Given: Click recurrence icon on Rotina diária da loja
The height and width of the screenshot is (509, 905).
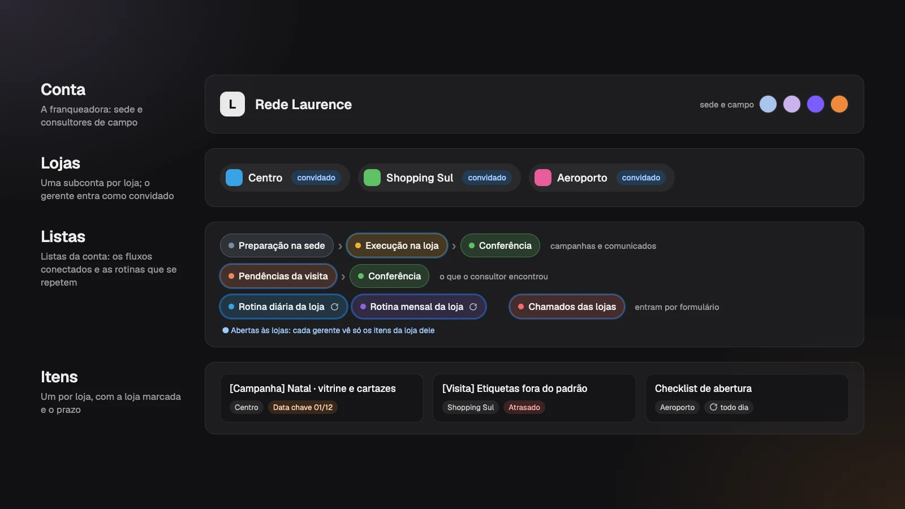Looking at the screenshot, I should (x=335, y=307).
